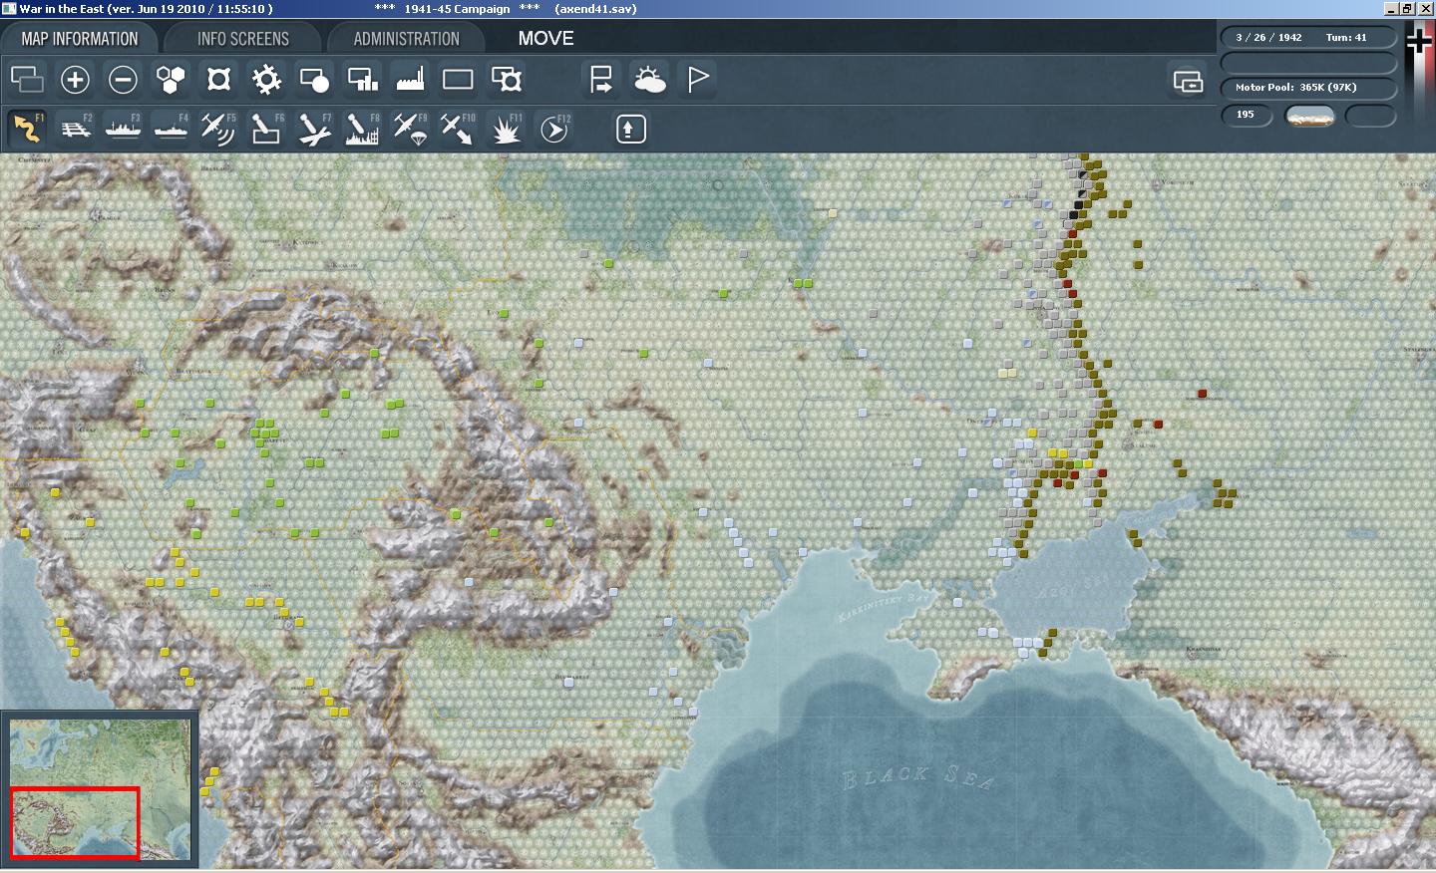Viewport: 1436px width, 873px height.
Task: Select the F5 air recon mode
Action: pos(217,129)
